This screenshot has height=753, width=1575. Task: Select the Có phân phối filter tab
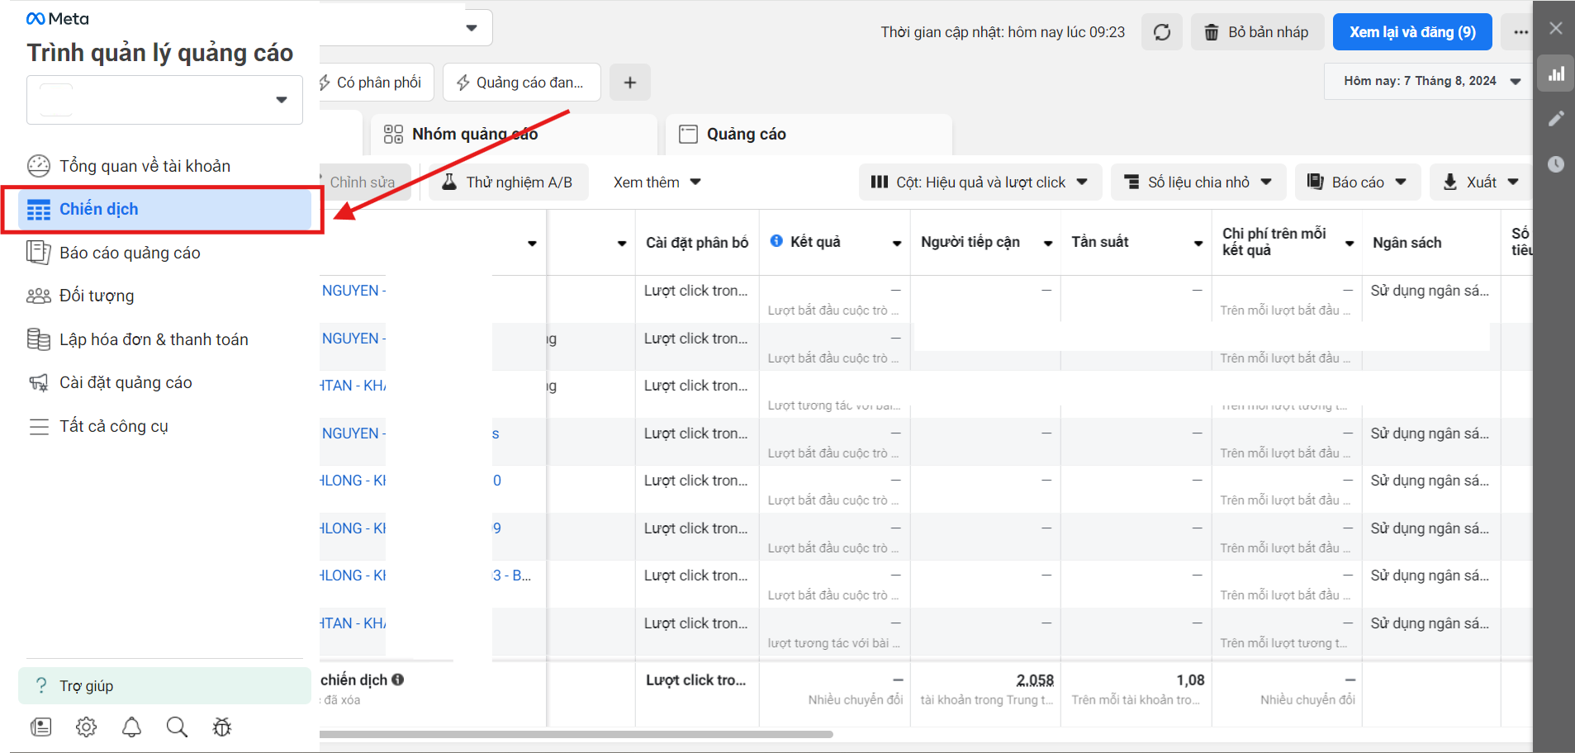pos(377,83)
